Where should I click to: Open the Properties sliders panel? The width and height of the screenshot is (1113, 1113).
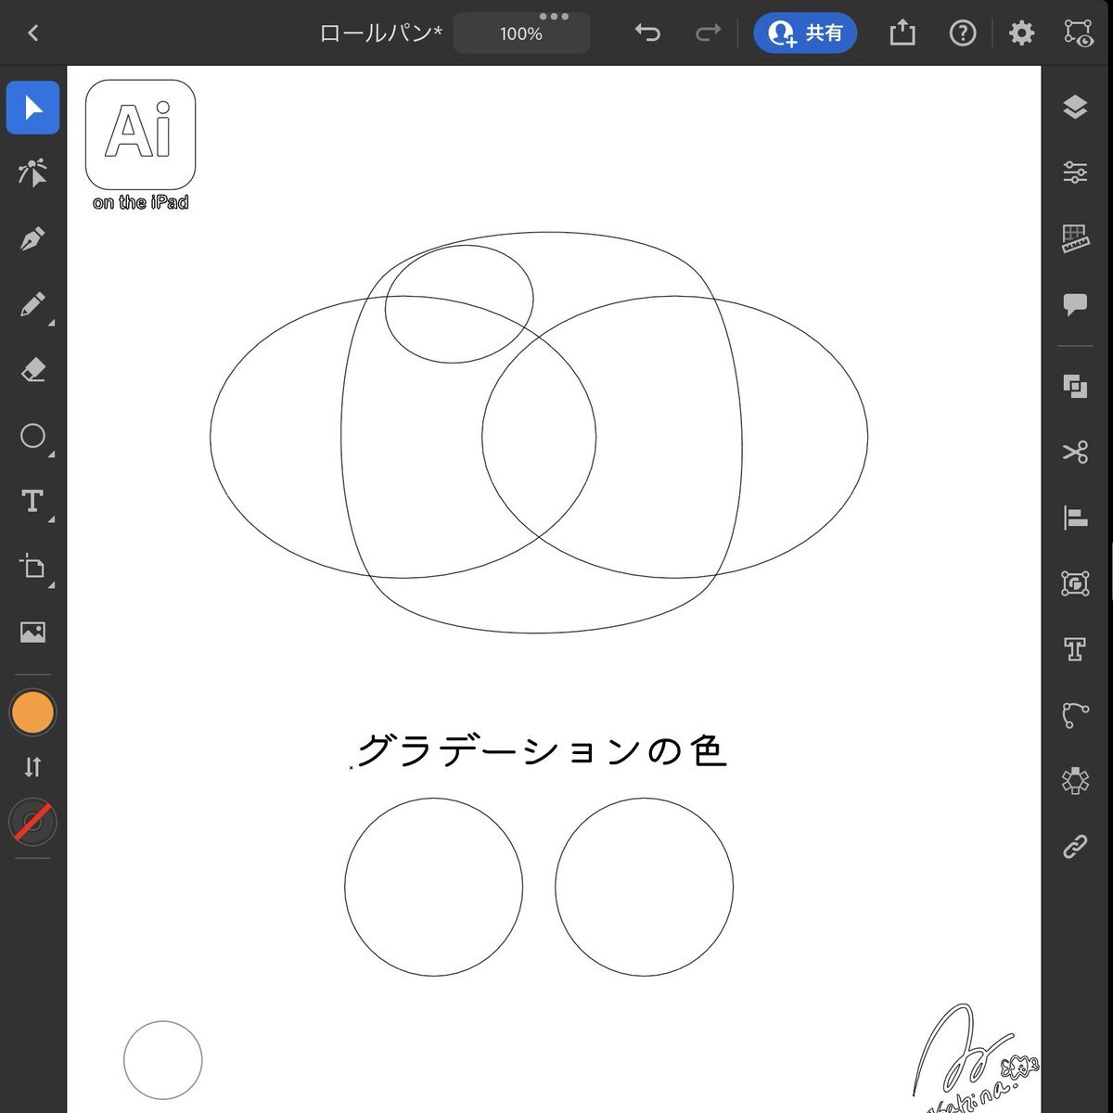click(x=1075, y=173)
